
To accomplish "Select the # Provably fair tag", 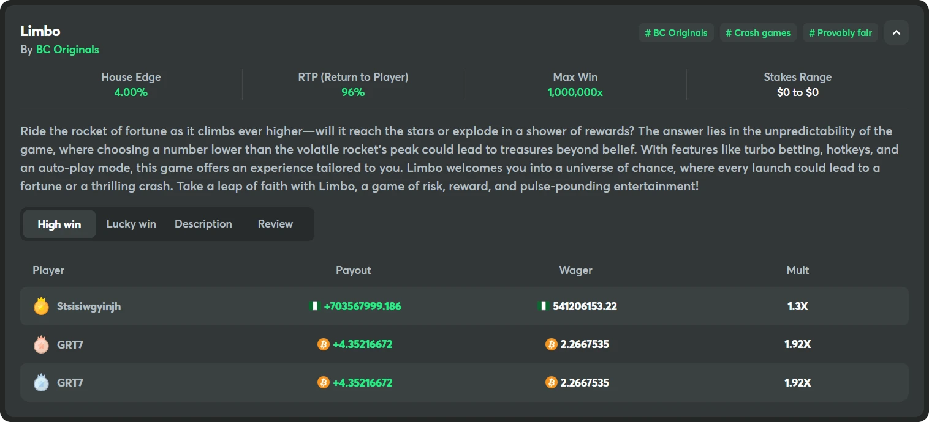I will 840,32.
